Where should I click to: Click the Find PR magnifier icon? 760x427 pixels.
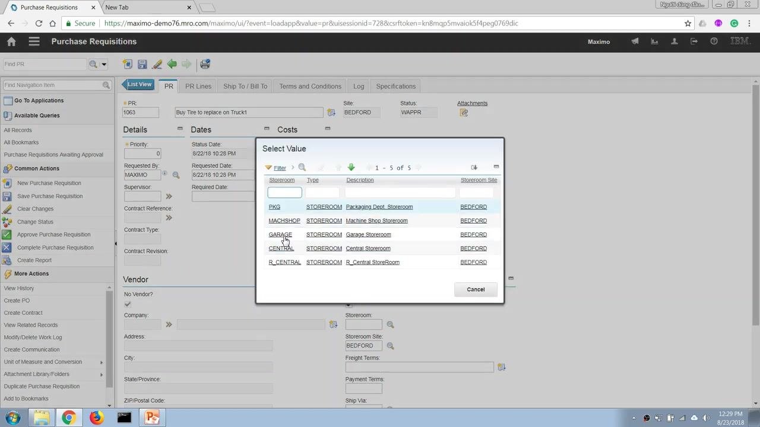[93, 64]
